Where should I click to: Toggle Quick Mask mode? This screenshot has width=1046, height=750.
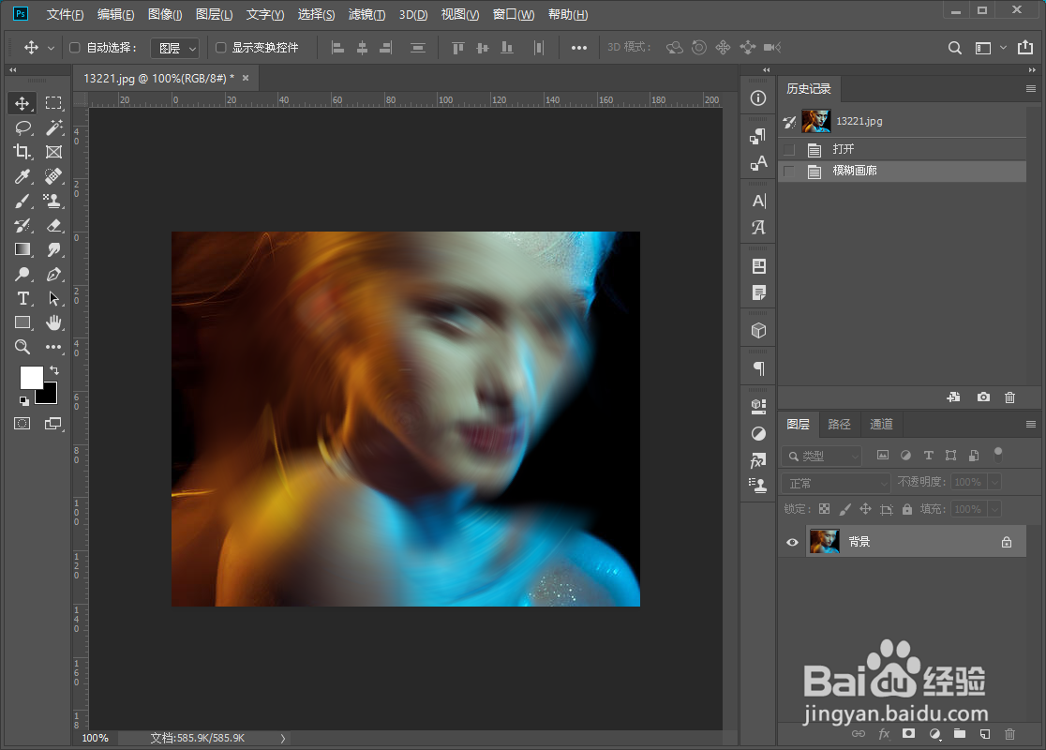point(22,424)
